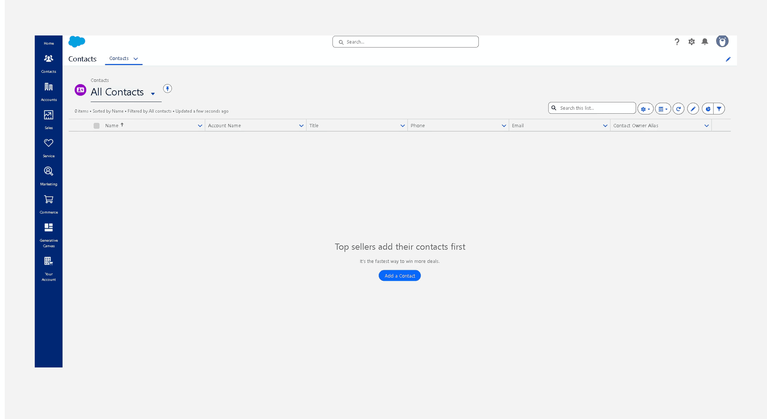The width and height of the screenshot is (767, 419).
Task: Go to Home in sidebar
Action: point(49,43)
